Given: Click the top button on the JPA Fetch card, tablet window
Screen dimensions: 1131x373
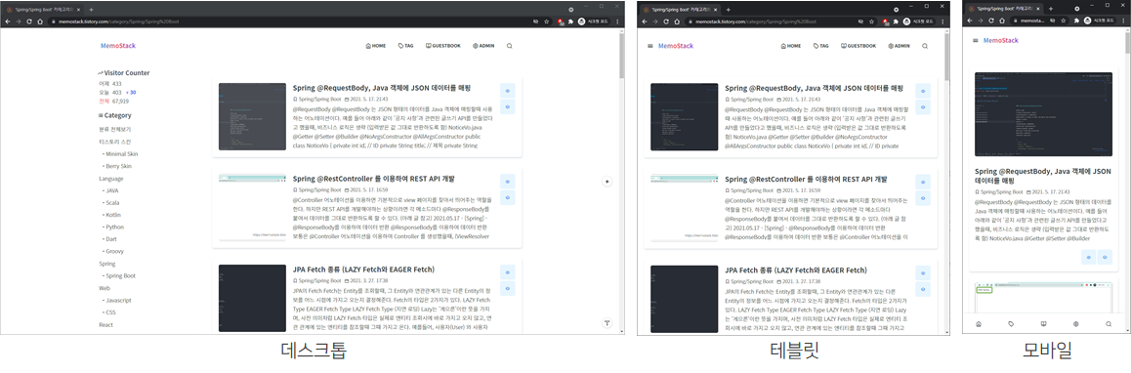Looking at the screenshot, I should [x=923, y=272].
